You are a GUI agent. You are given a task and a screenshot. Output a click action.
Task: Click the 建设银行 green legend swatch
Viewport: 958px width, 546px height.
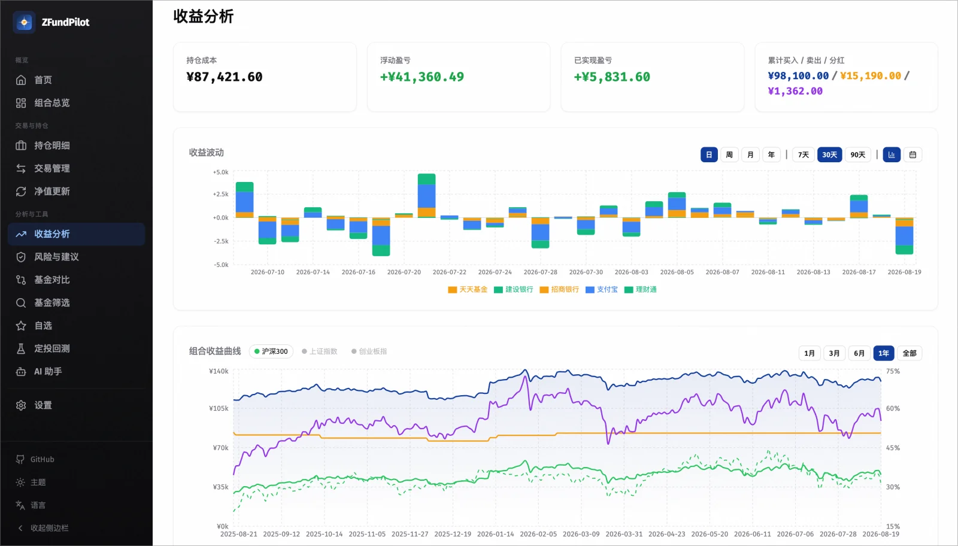click(498, 290)
